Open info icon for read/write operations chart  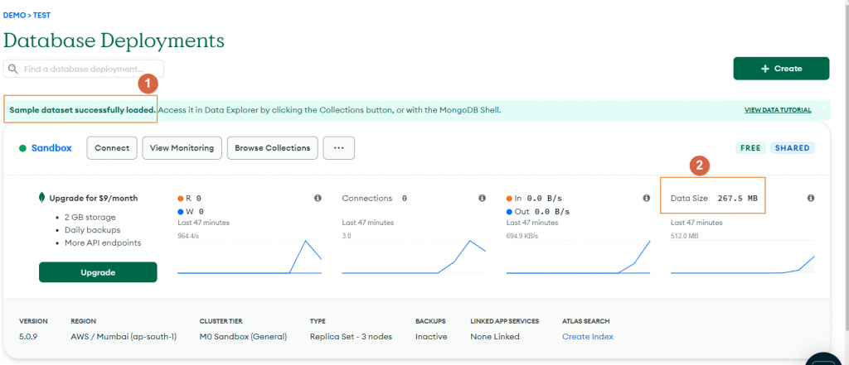318,199
